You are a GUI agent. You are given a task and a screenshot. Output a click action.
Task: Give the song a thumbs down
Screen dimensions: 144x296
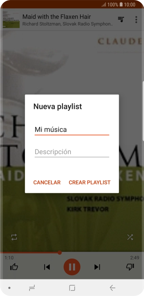pos(130,267)
